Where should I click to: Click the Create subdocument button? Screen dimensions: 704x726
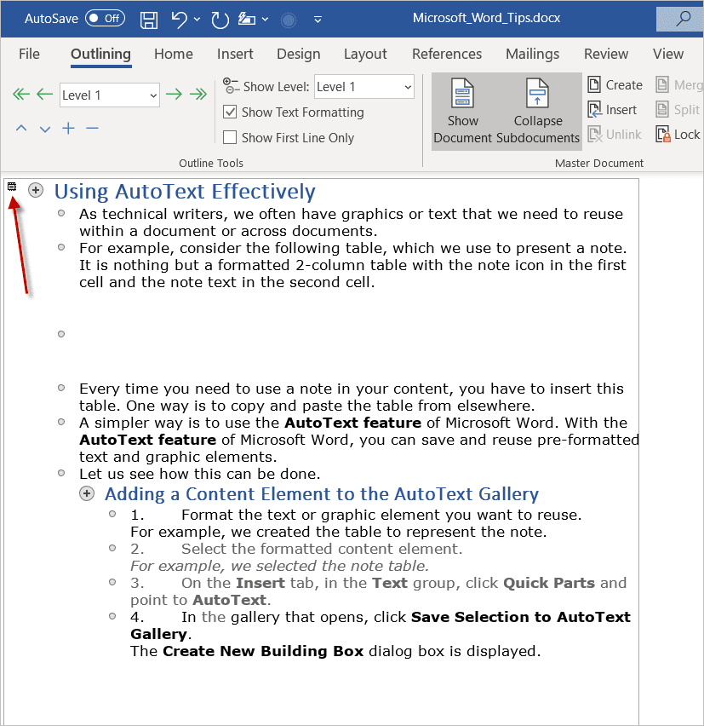615,85
